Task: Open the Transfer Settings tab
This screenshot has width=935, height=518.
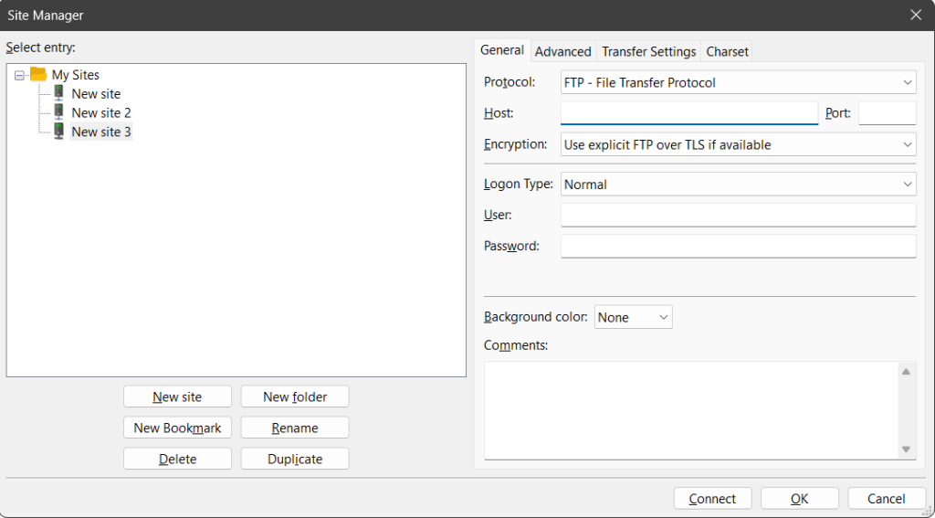Action: point(648,52)
